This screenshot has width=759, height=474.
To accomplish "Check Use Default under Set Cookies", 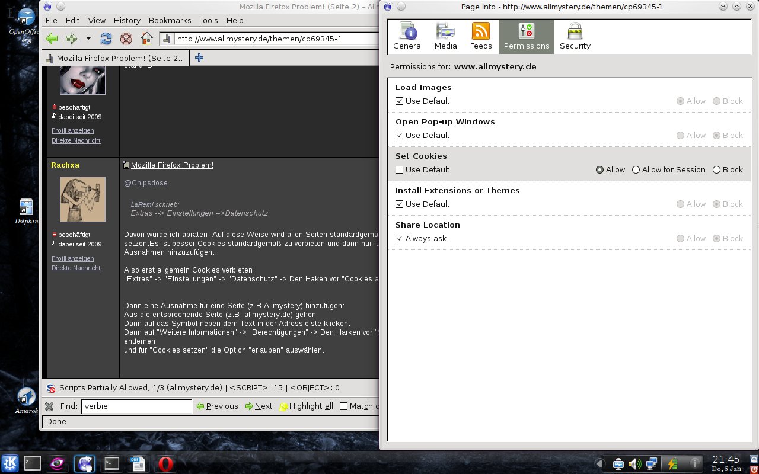I will click(x=399, y=170).
